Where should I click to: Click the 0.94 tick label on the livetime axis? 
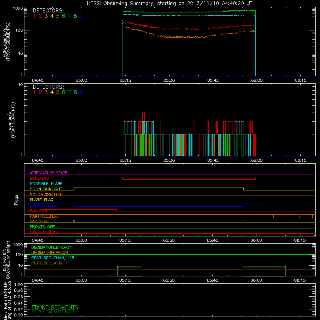[x=18, y=303]
